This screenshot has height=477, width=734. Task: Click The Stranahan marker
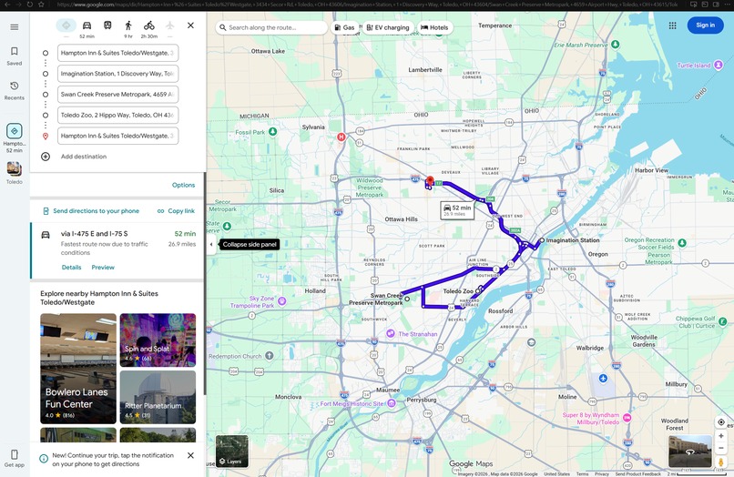click(391, 334)
